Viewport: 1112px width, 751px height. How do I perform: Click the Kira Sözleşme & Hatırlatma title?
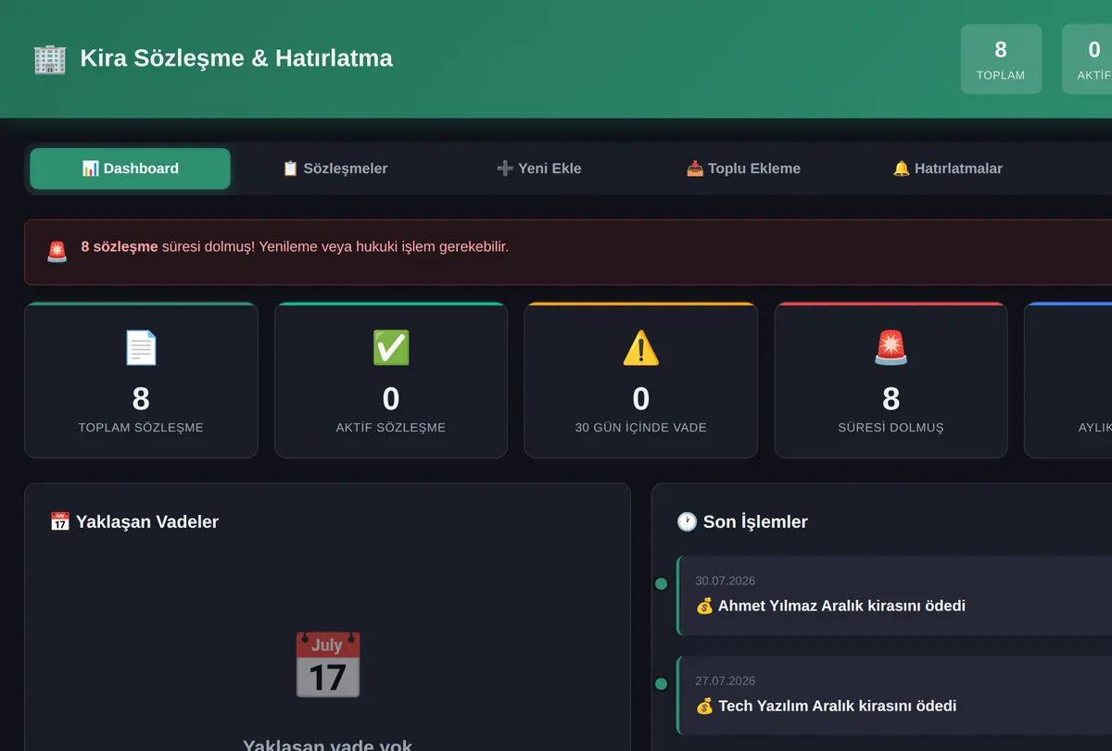pos(236,58)
